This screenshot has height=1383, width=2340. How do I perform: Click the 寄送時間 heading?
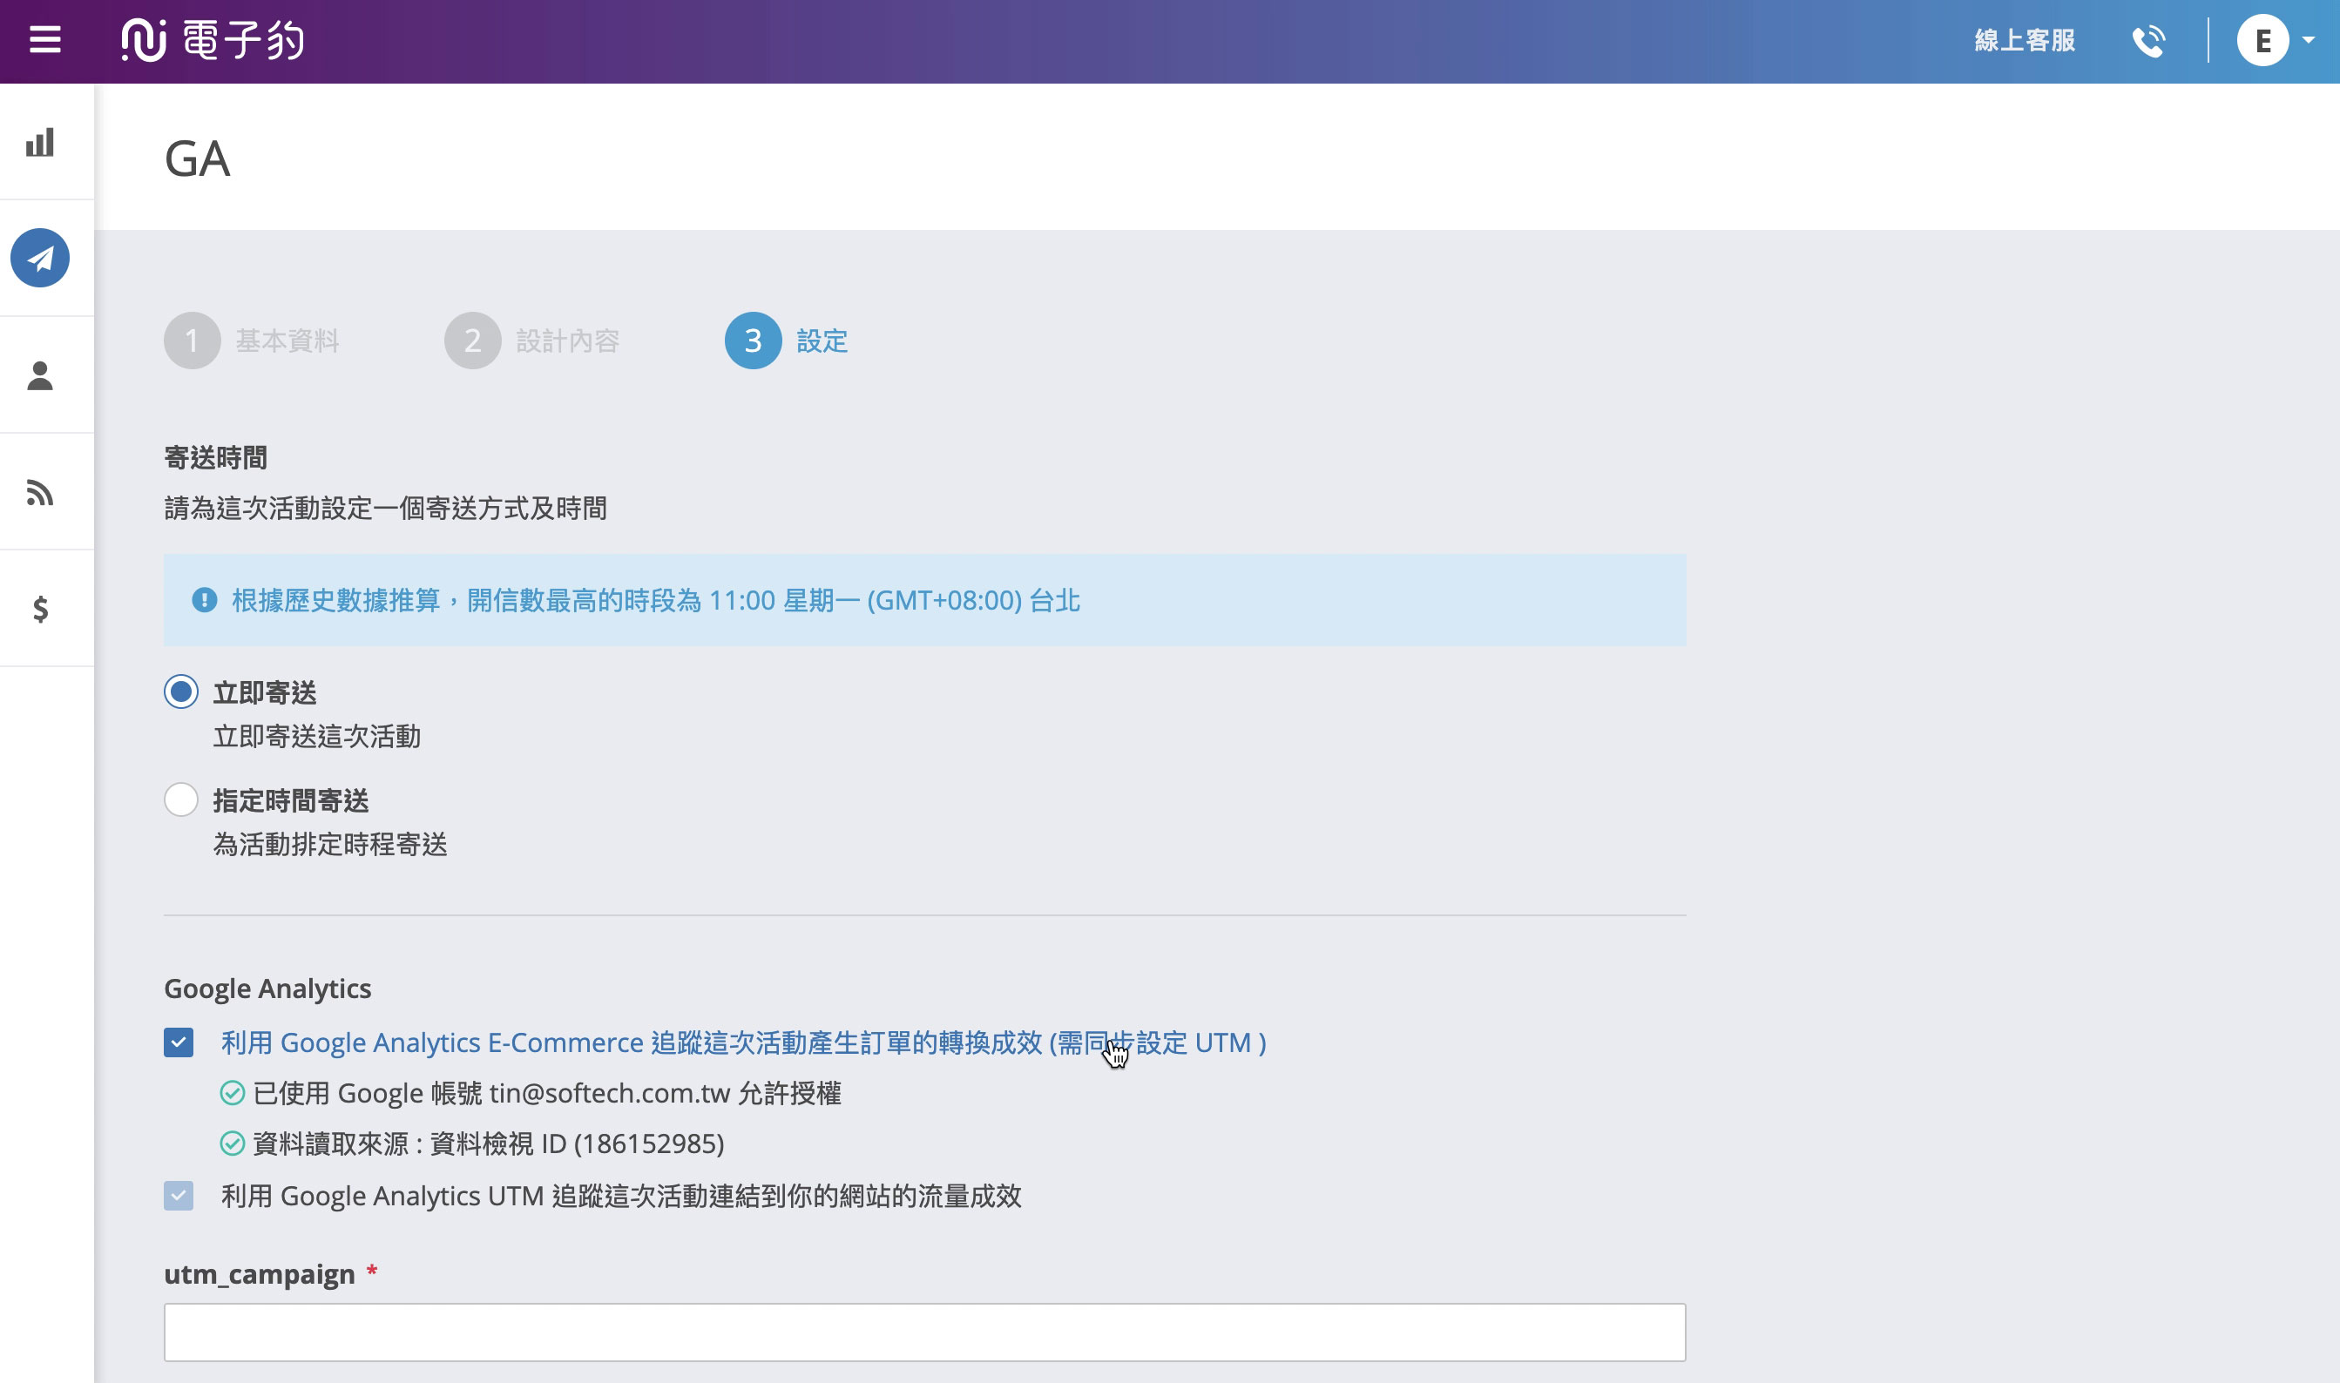216,457
